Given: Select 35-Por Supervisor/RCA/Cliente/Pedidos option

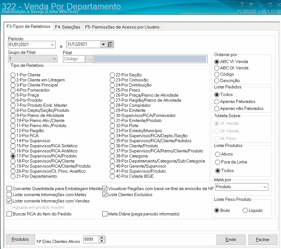Looking at the screenshot, I should 151,141.
